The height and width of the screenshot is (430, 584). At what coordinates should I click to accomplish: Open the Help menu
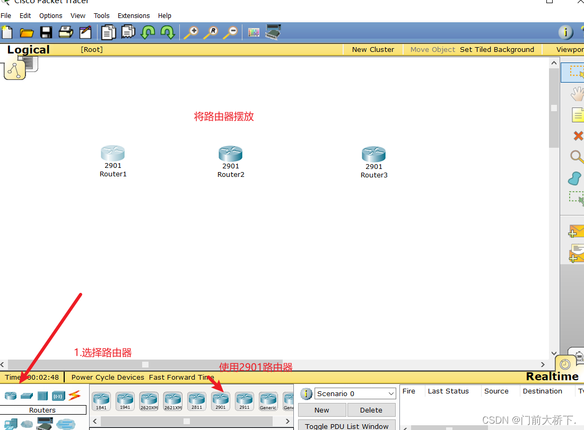click(x=164, y=16)
